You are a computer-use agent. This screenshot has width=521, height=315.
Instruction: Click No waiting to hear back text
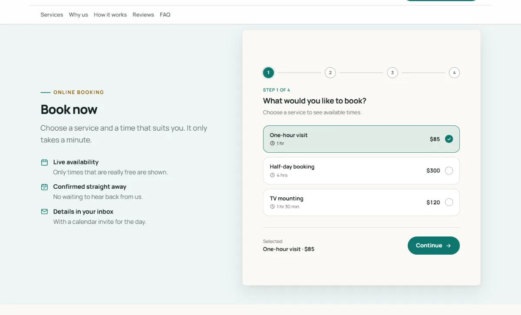tap(98, 197)
